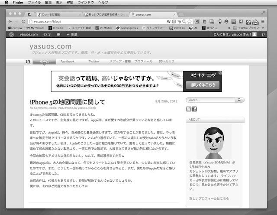Image resolution: width=277 pixels, height=215 pixels.
Task: Click the 詳しくはこちら ad button
Action: click(203, 85)
